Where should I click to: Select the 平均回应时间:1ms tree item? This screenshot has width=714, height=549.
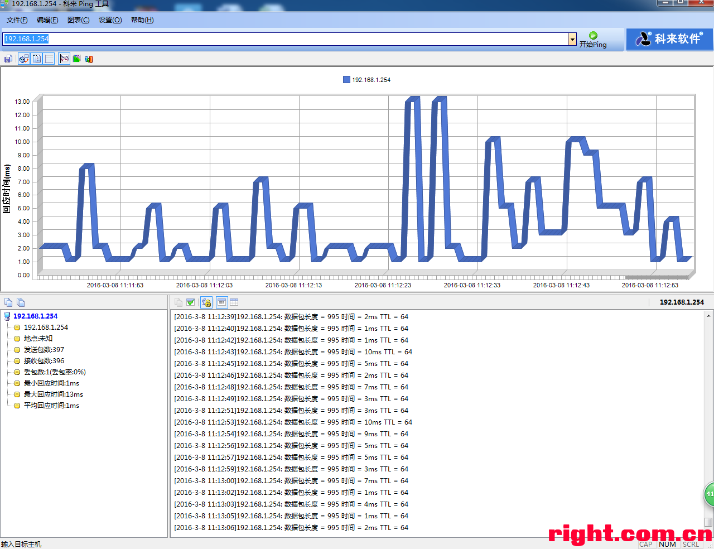click(51, 406)
